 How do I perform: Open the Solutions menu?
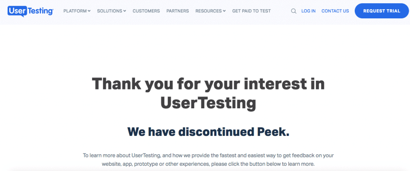(x=112, y=11)
